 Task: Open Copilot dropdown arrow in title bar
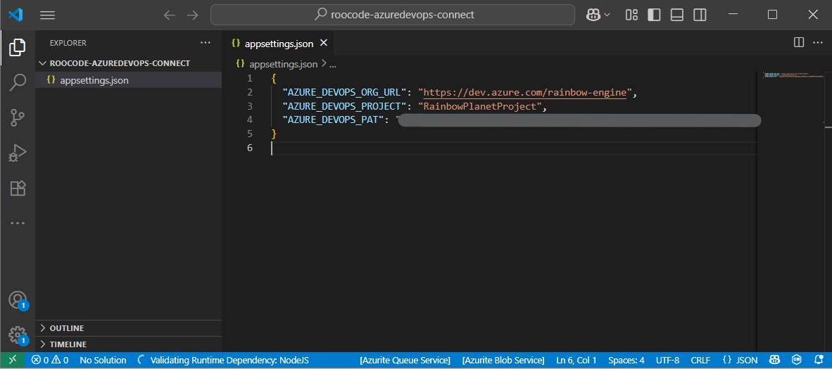pyautogui.click(x=607, y=15)
